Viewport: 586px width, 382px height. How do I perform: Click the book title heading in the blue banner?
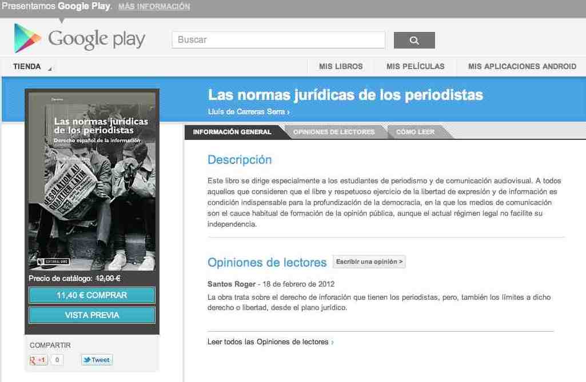345,95
